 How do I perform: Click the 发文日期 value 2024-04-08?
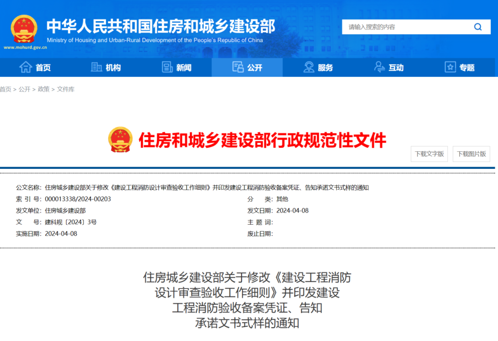(292, 211)
